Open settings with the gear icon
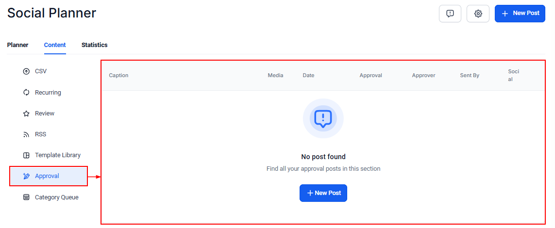The height and width of the screenshot is (228, 555). point(478,14)
